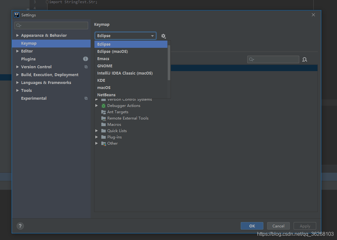This screenshot has width=337, height=240.
Task: Select the Macros row
Action: pos(206,125)
